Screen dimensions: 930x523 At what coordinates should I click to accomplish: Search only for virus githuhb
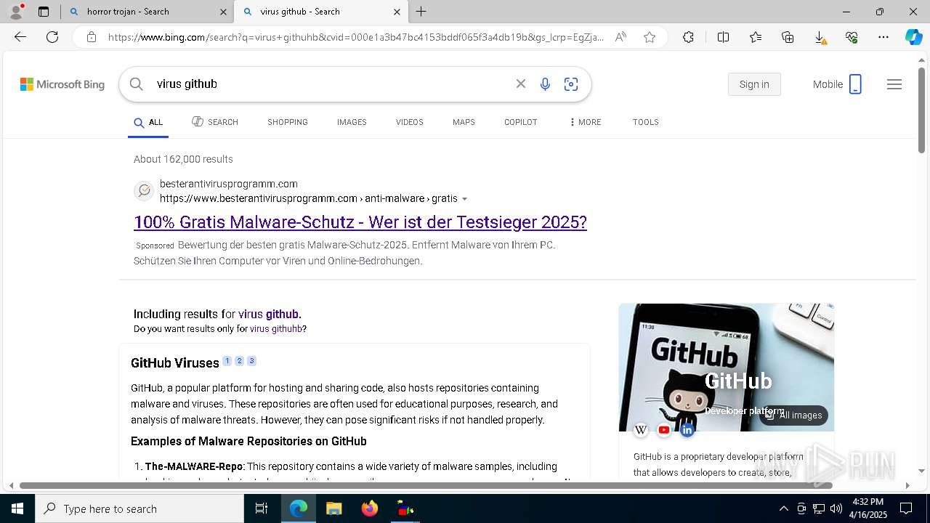[276, 329]
